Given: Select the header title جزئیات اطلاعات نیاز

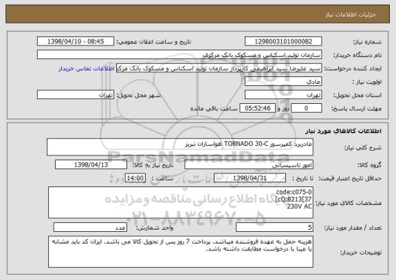Looking at the screenshot, I should tap(351, 14).
